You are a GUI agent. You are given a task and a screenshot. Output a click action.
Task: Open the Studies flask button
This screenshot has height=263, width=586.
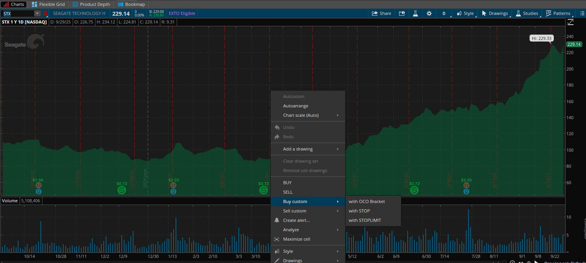527,13
